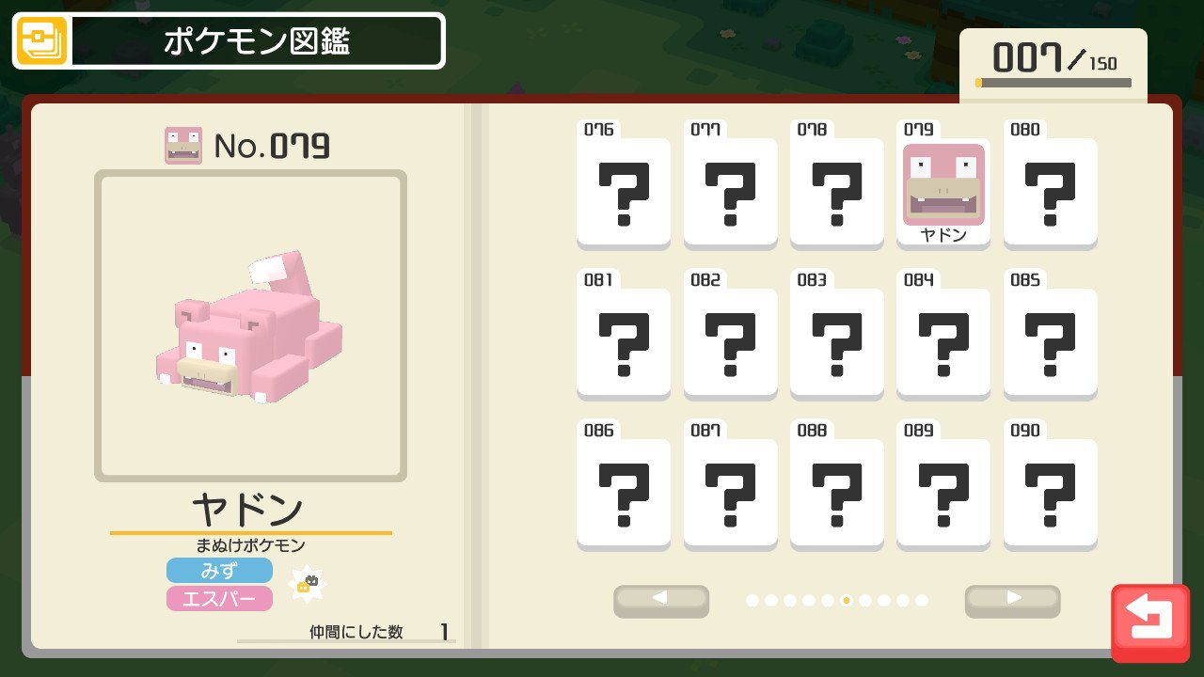This screenshot has width=1204, height=677.
Task: Select the みず type label
Action: (219, 570)
